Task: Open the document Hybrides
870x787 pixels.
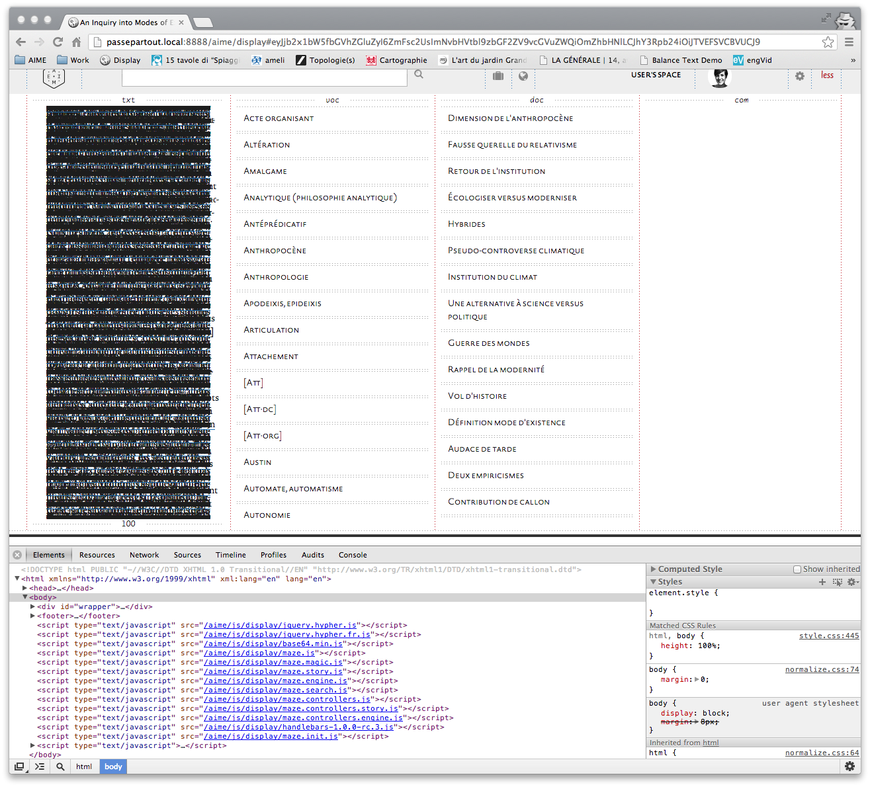Action: coord(466,224)
